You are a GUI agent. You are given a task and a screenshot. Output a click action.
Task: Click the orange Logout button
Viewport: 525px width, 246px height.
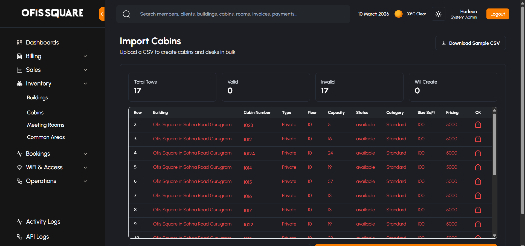tap(497, 14)
